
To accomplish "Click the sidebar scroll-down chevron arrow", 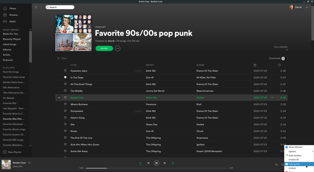I will (30, 145).
